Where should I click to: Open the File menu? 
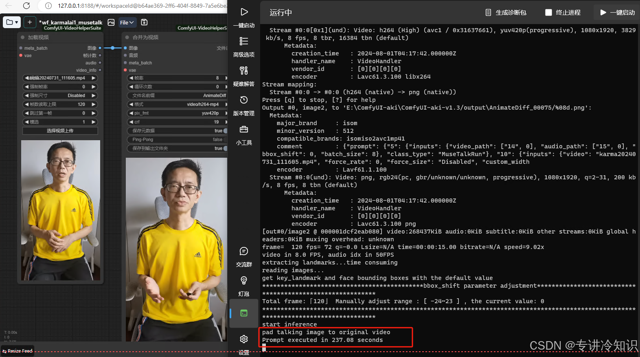point(127,22)
